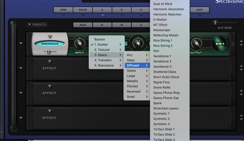
Task: Click the up/down mover at right of third slot
Action: (241, 93)
